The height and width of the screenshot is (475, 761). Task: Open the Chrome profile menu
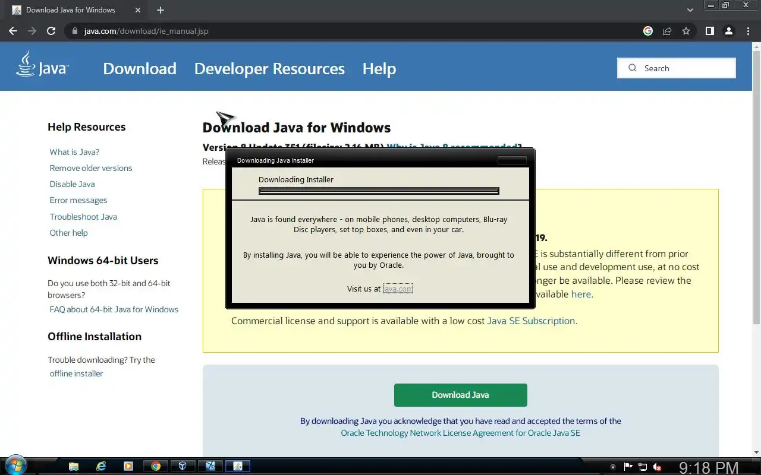click(728, 31)
